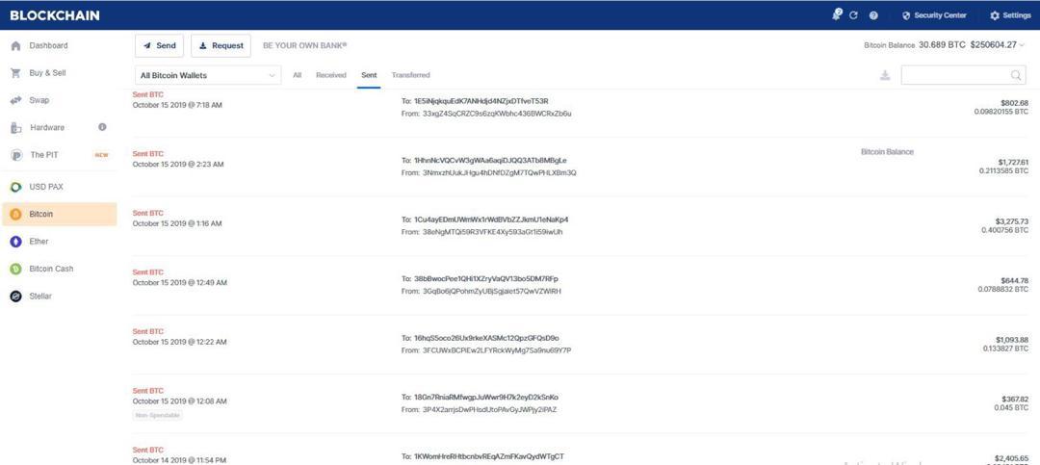Screen dimensions: 1040x465
Task: Select the Hardware wallet icon
Action: point(16,127)
